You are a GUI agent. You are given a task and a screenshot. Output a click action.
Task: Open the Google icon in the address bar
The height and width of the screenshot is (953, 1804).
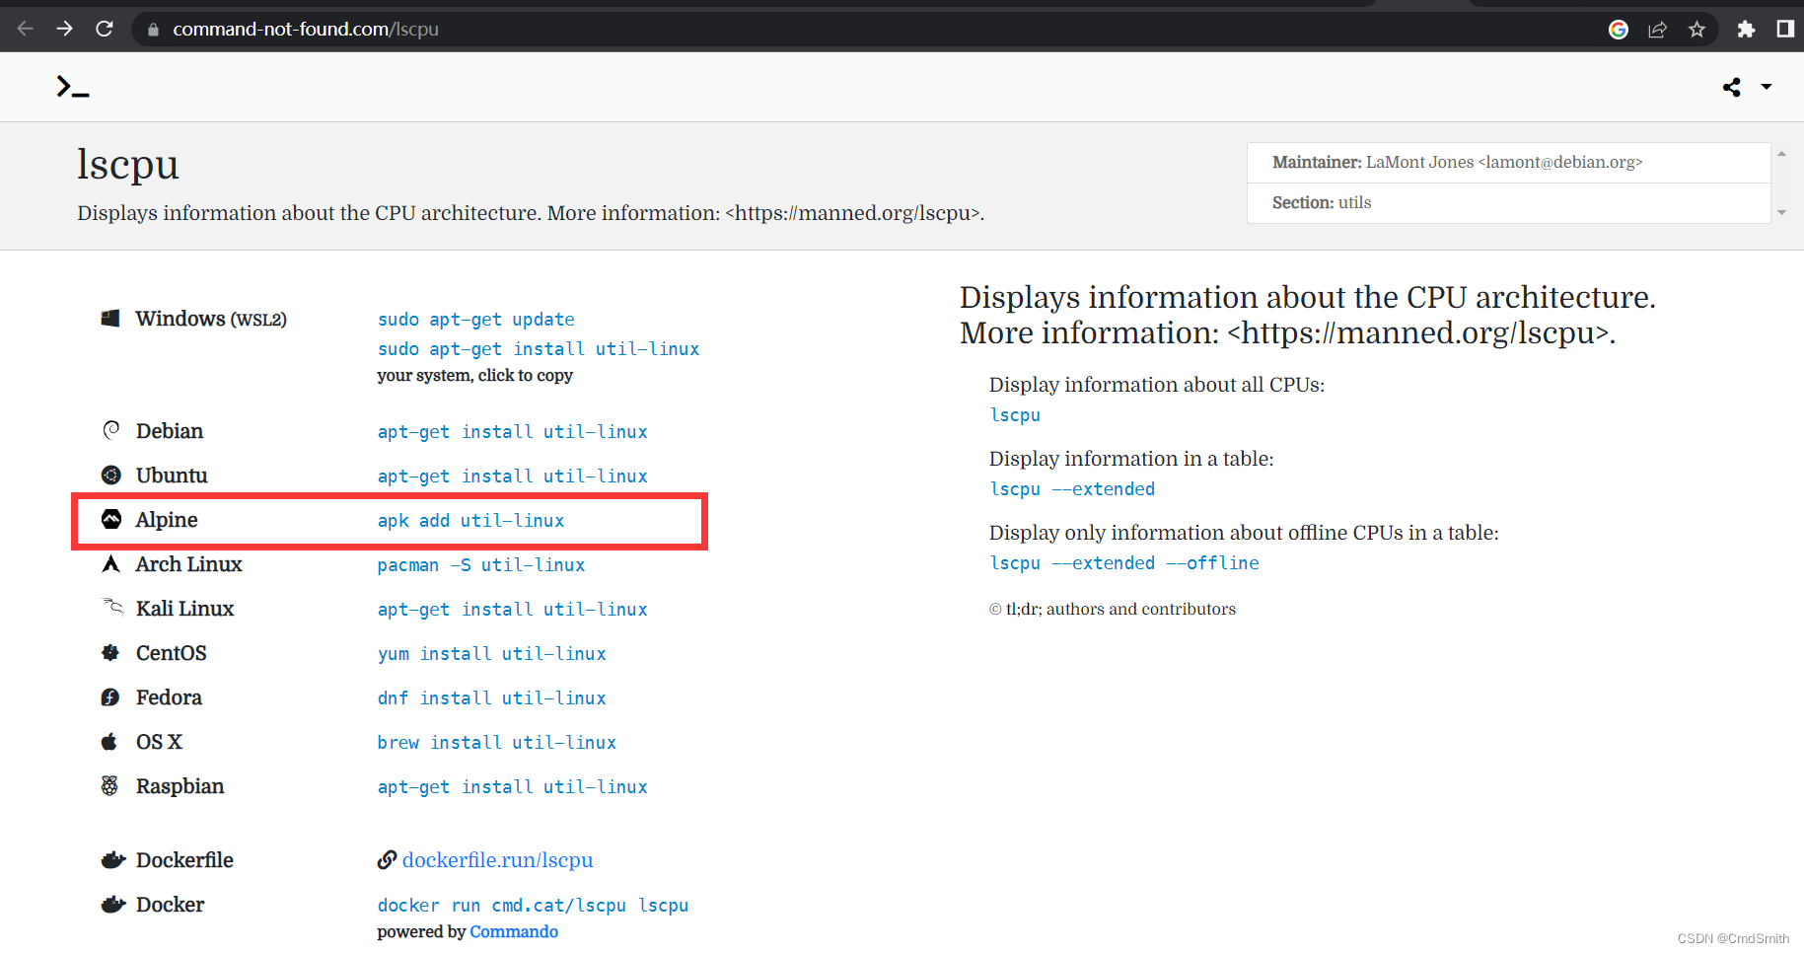pyautogui.click(x=1618, y=30)
